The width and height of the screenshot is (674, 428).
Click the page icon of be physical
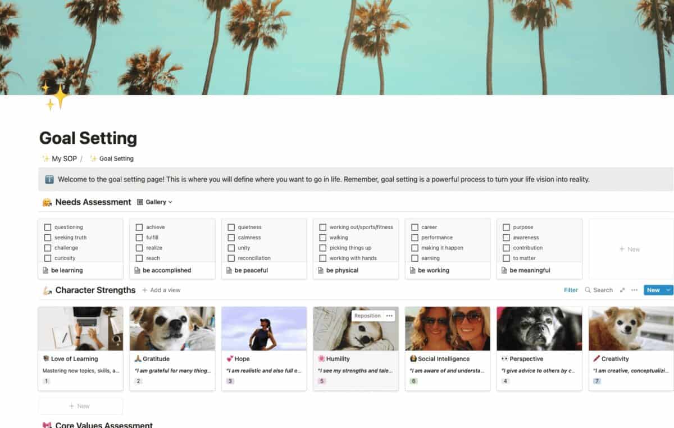pyautogui.click(x=321, y=271)
